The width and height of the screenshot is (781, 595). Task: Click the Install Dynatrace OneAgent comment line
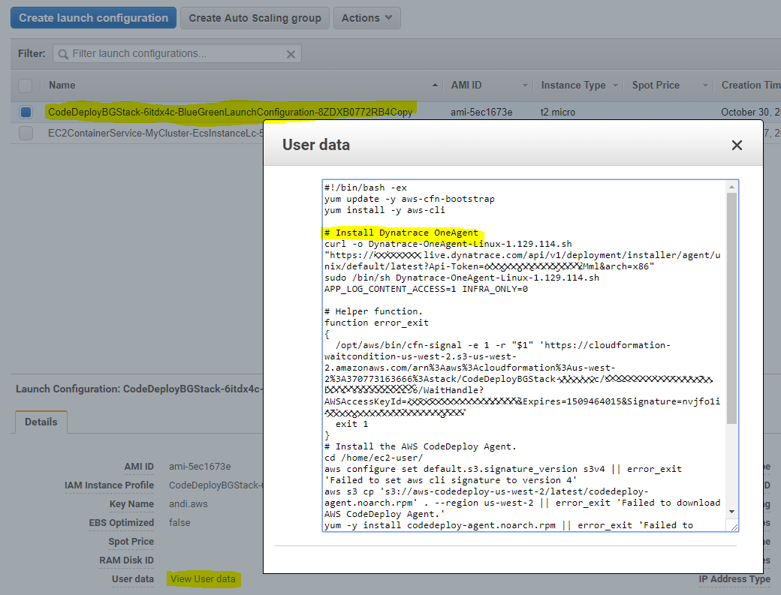[x=401, y=233]
